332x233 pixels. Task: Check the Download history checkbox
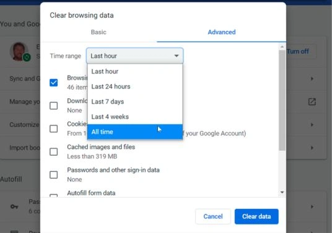coord(53,106)
